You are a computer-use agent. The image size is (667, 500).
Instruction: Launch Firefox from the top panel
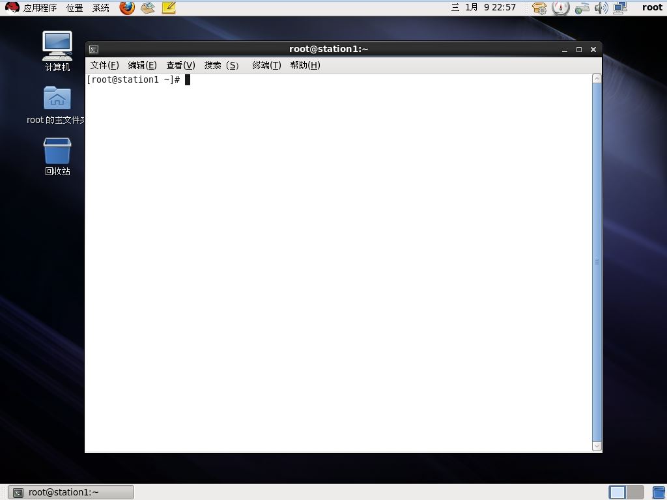127,8
